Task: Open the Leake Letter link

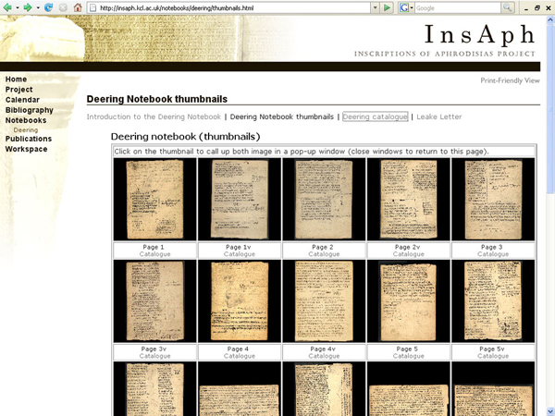Action: pos(438,117)
